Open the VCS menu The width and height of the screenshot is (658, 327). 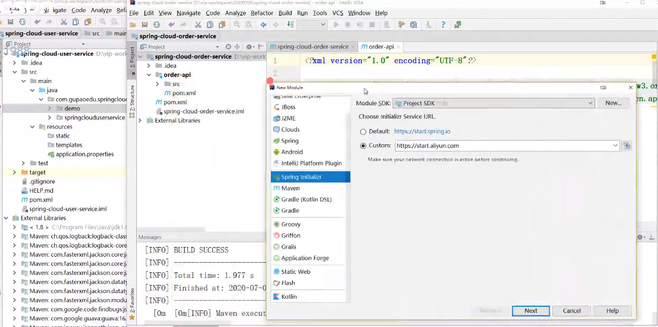pos(337,13)
